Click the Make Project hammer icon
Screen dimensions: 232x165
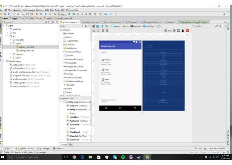pos(55,14)
